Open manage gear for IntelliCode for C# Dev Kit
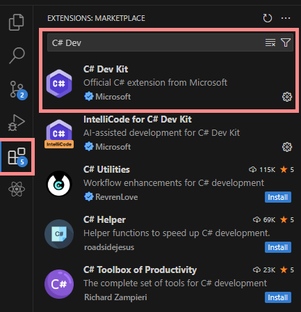The image size is (301, 312). click(x=287, y=147)
